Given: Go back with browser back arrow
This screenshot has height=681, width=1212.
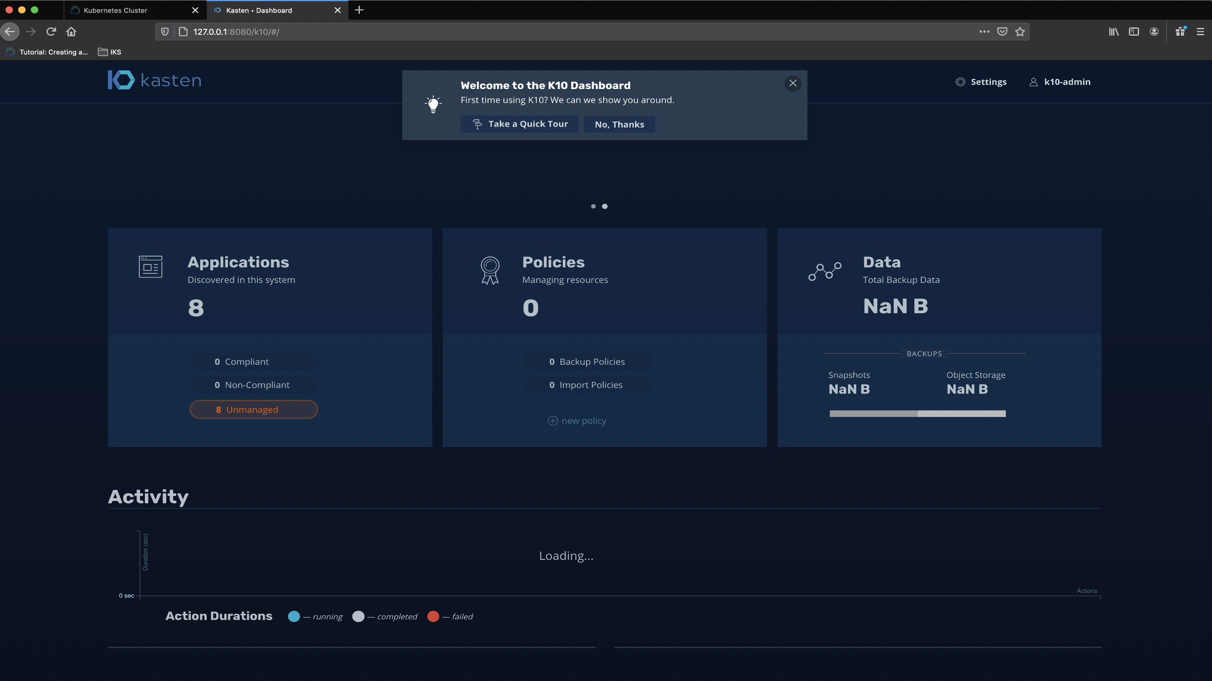Looking at the screenshot, I should pos(10,32).
